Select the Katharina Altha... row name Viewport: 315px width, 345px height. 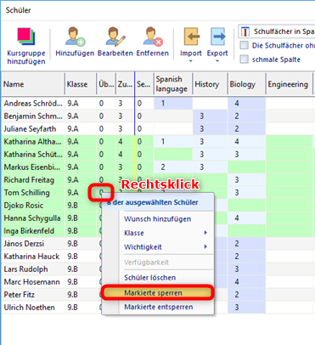click(32, 142)
